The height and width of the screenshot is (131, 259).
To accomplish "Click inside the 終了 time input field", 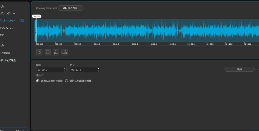I will tap(83, 70).
